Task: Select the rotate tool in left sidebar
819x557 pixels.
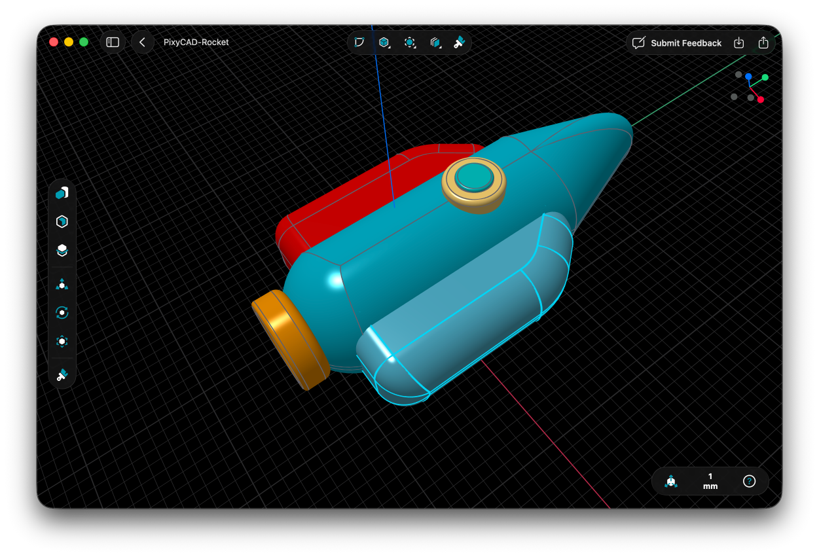Action: (62, 313)
